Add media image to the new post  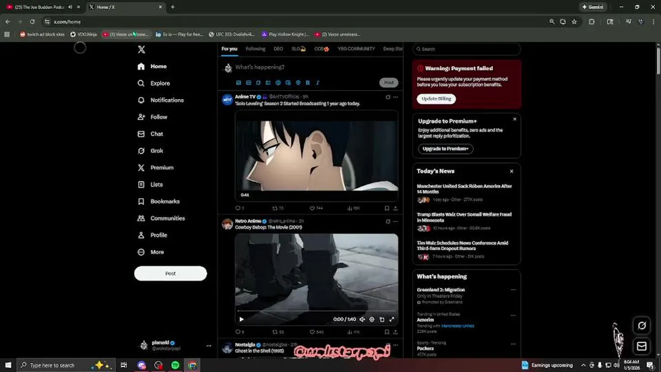(x=239, y=83)
